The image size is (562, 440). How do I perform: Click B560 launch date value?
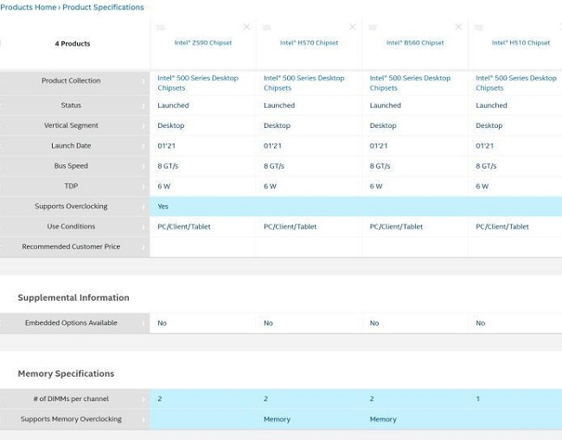[379, 146]
